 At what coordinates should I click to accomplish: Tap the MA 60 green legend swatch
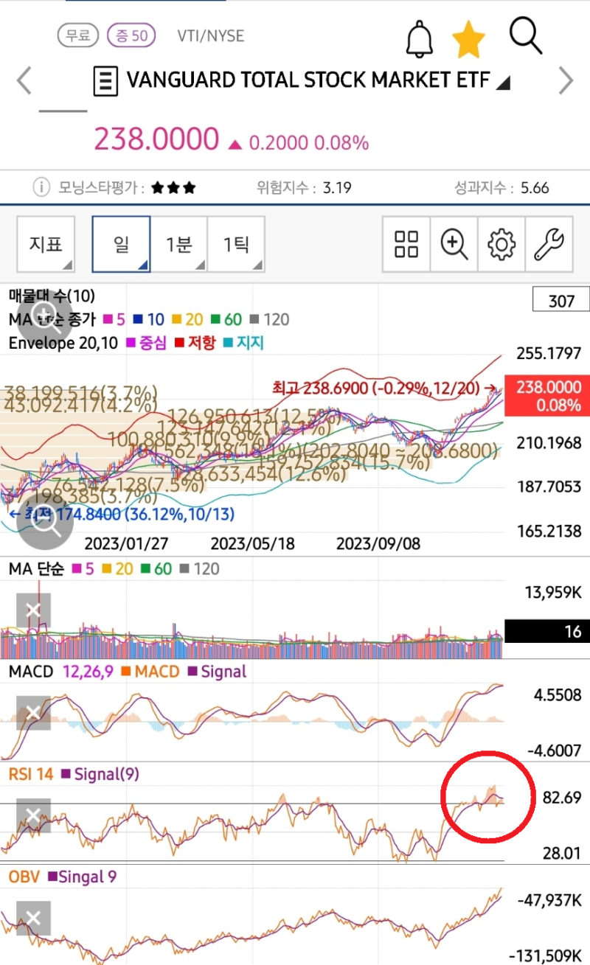[x=216, y=320]
